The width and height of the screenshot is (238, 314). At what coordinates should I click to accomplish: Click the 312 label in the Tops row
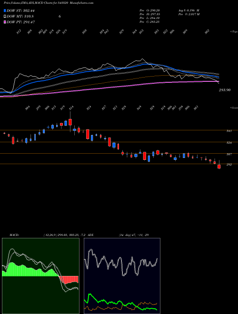19,32
